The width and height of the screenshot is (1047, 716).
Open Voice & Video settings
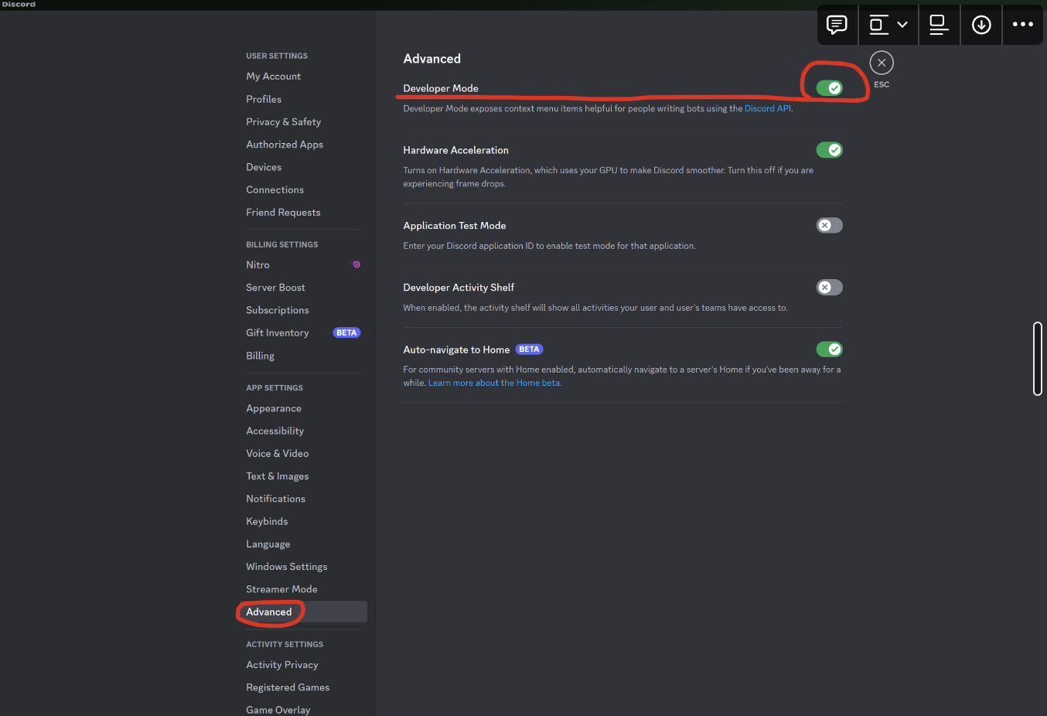click(278, 454)
